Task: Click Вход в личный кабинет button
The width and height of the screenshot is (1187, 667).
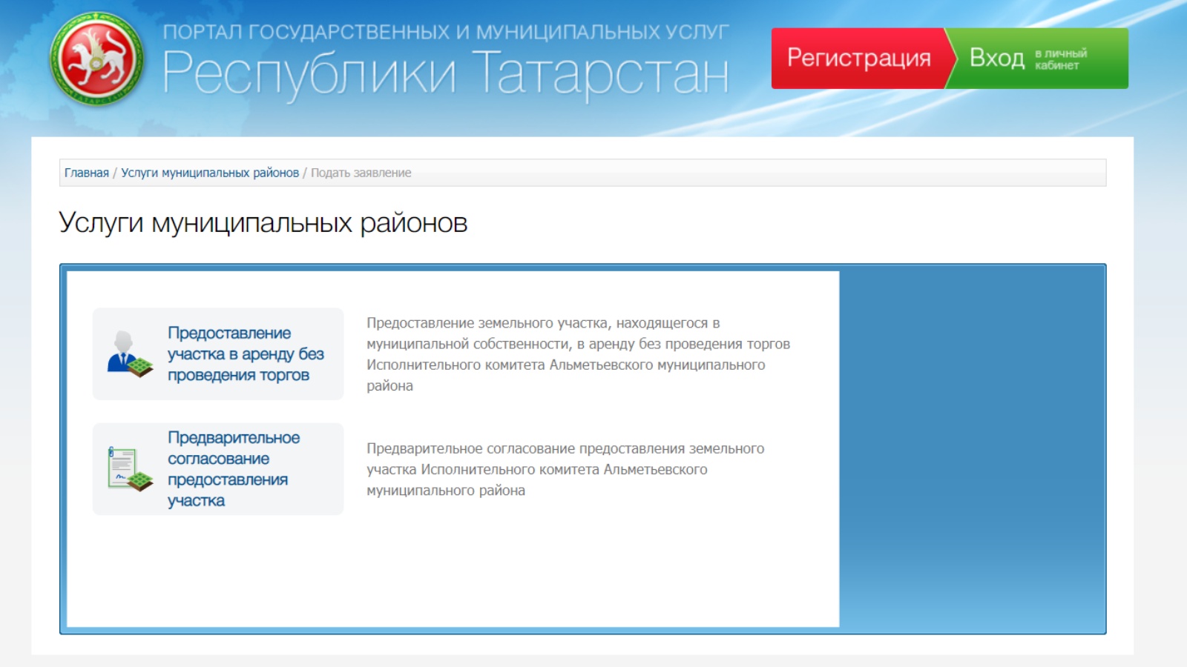Action: coord(1038,58)
